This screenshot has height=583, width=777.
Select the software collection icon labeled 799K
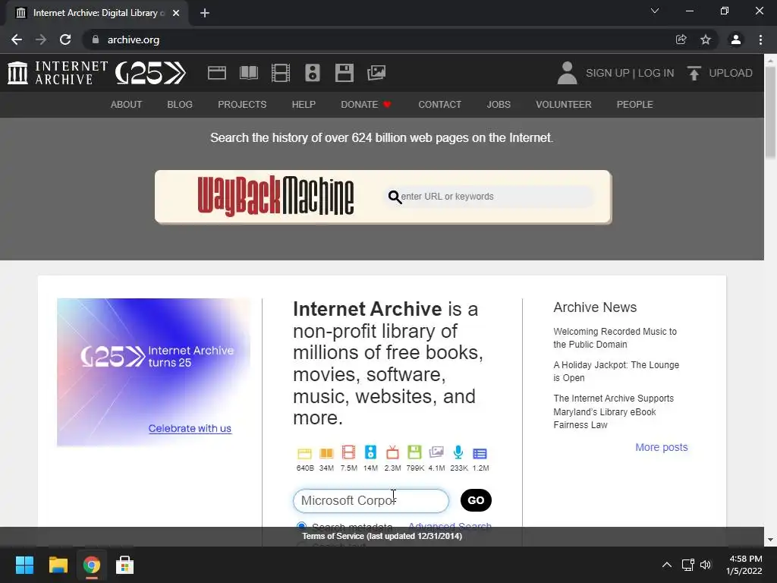(414, 452)
